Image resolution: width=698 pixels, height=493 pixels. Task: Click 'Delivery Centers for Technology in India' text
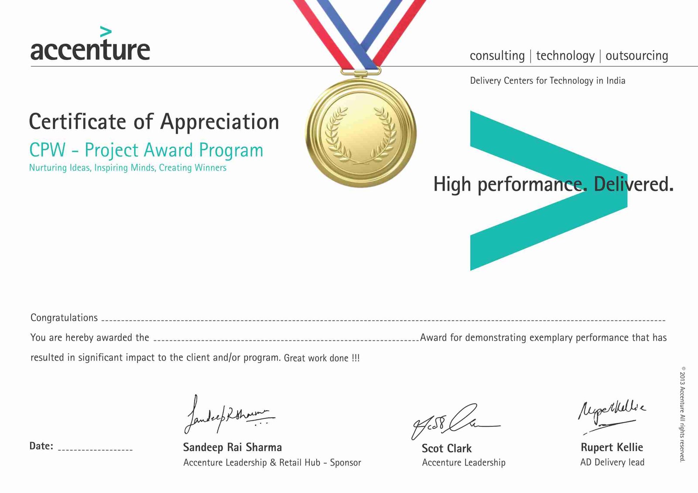click(x=547, y=81)
